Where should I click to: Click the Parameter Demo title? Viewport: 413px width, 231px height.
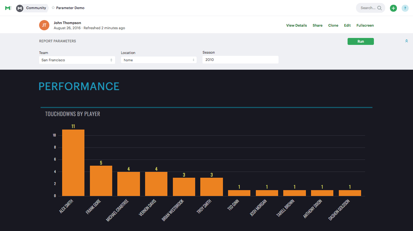[x=70, y=8]
